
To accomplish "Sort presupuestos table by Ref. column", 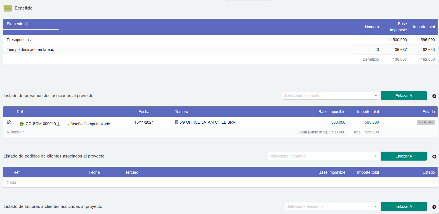I will pyautogui.click(x=20, y=112).
